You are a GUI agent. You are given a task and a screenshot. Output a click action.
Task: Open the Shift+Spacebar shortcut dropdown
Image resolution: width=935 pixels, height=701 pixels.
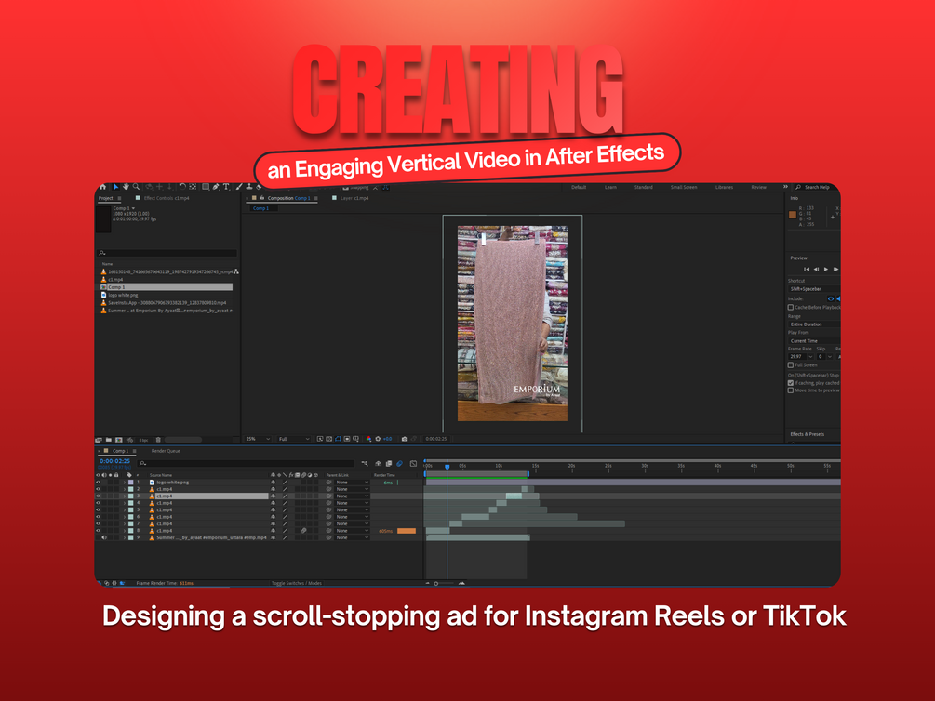point(814,289)
